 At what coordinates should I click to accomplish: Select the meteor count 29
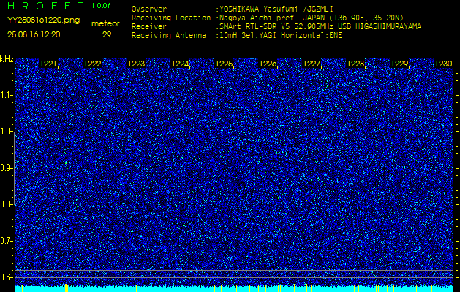pyautogui.click(x=107, y=35)
